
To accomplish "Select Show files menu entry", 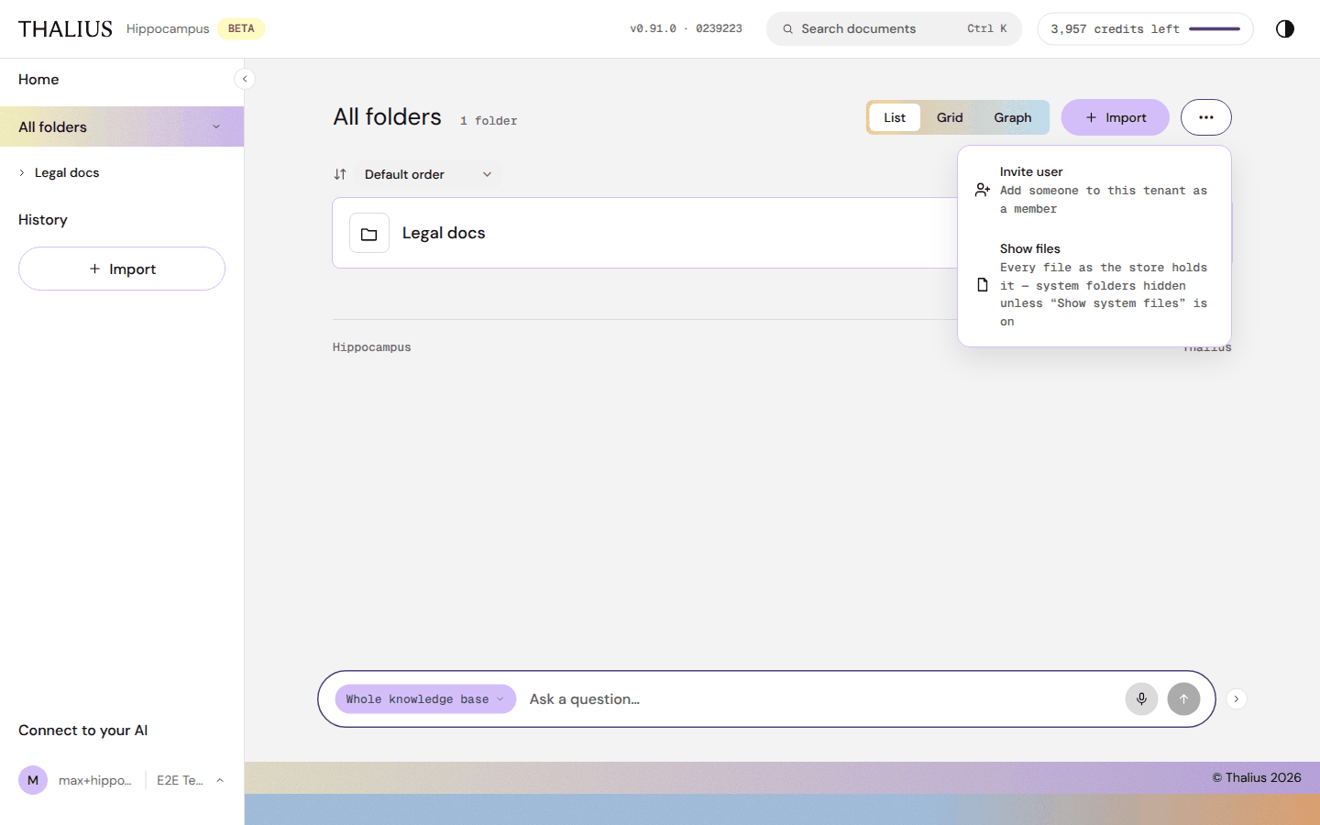I will coord(1094,285).
